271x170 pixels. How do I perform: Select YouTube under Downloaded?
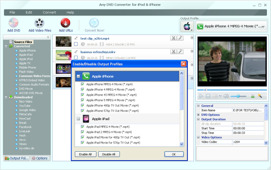(x=25, y=106)
